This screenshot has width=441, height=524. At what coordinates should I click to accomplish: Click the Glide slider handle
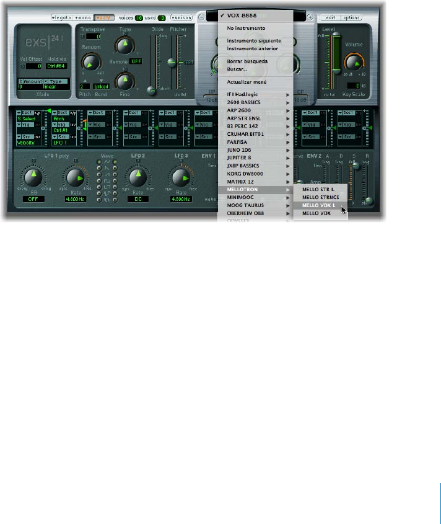152,91
